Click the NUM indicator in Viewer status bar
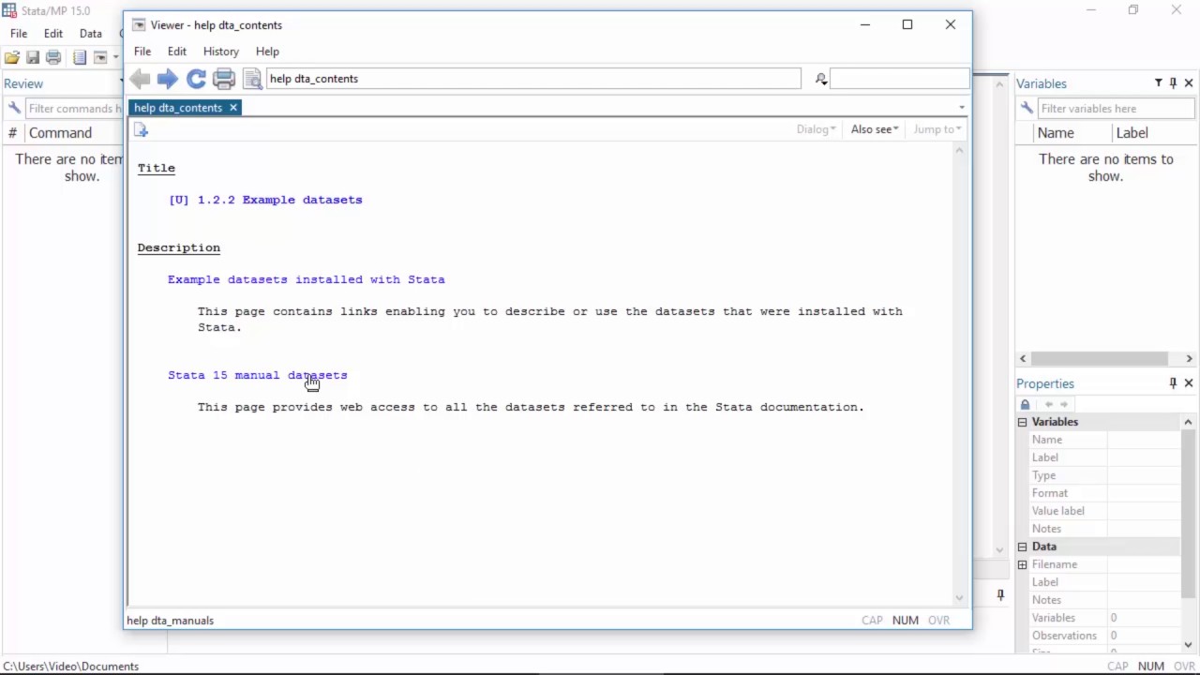This screenshot has width=1200, height=675. pos(905,621)
